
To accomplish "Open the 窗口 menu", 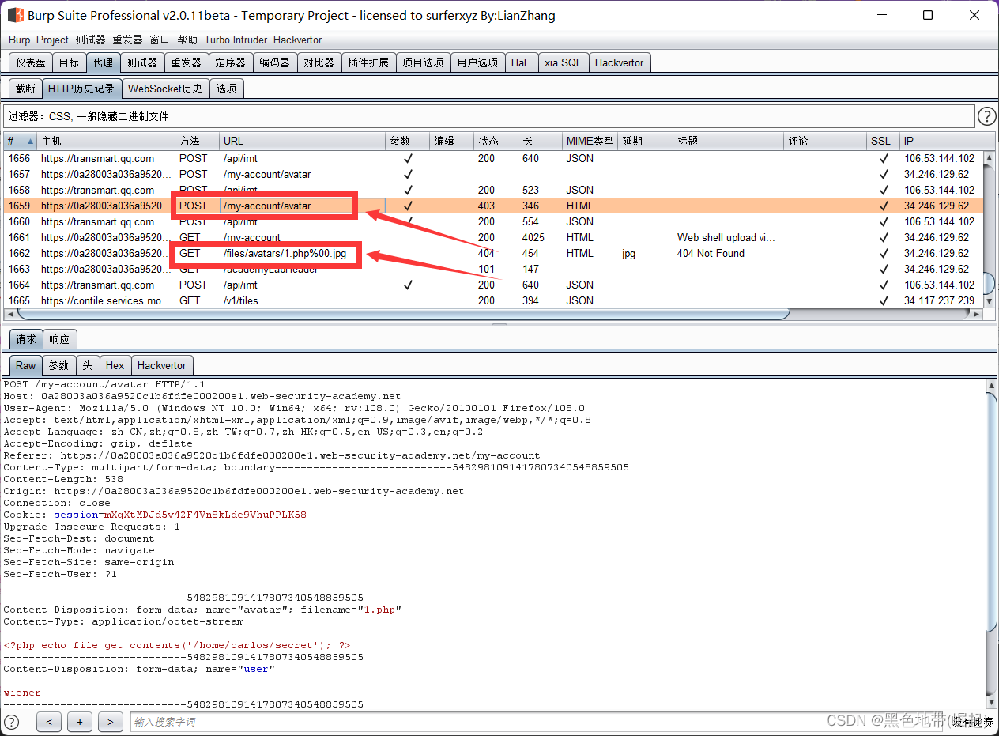I will pyautogui.click(x=160, y=40).
